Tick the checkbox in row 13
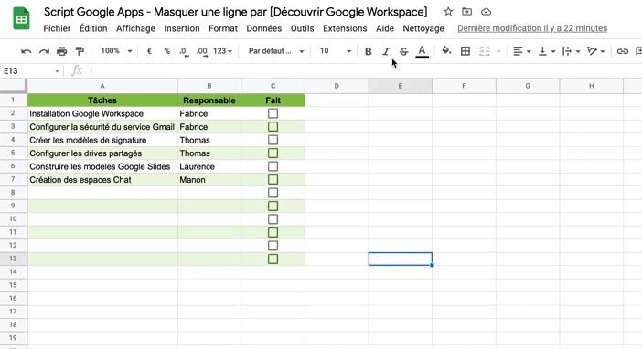 273,259
